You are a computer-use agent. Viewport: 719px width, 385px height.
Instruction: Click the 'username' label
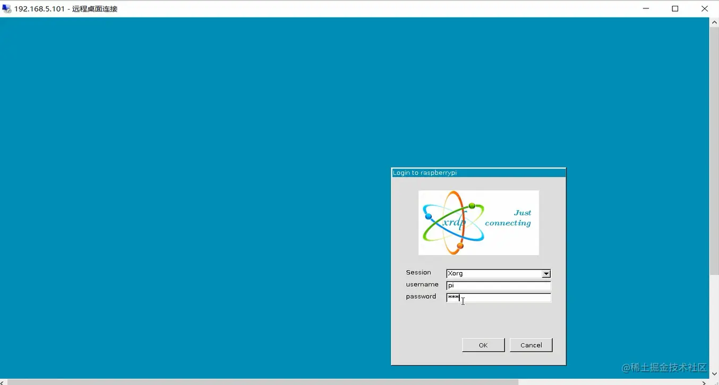tap(422, 285)
